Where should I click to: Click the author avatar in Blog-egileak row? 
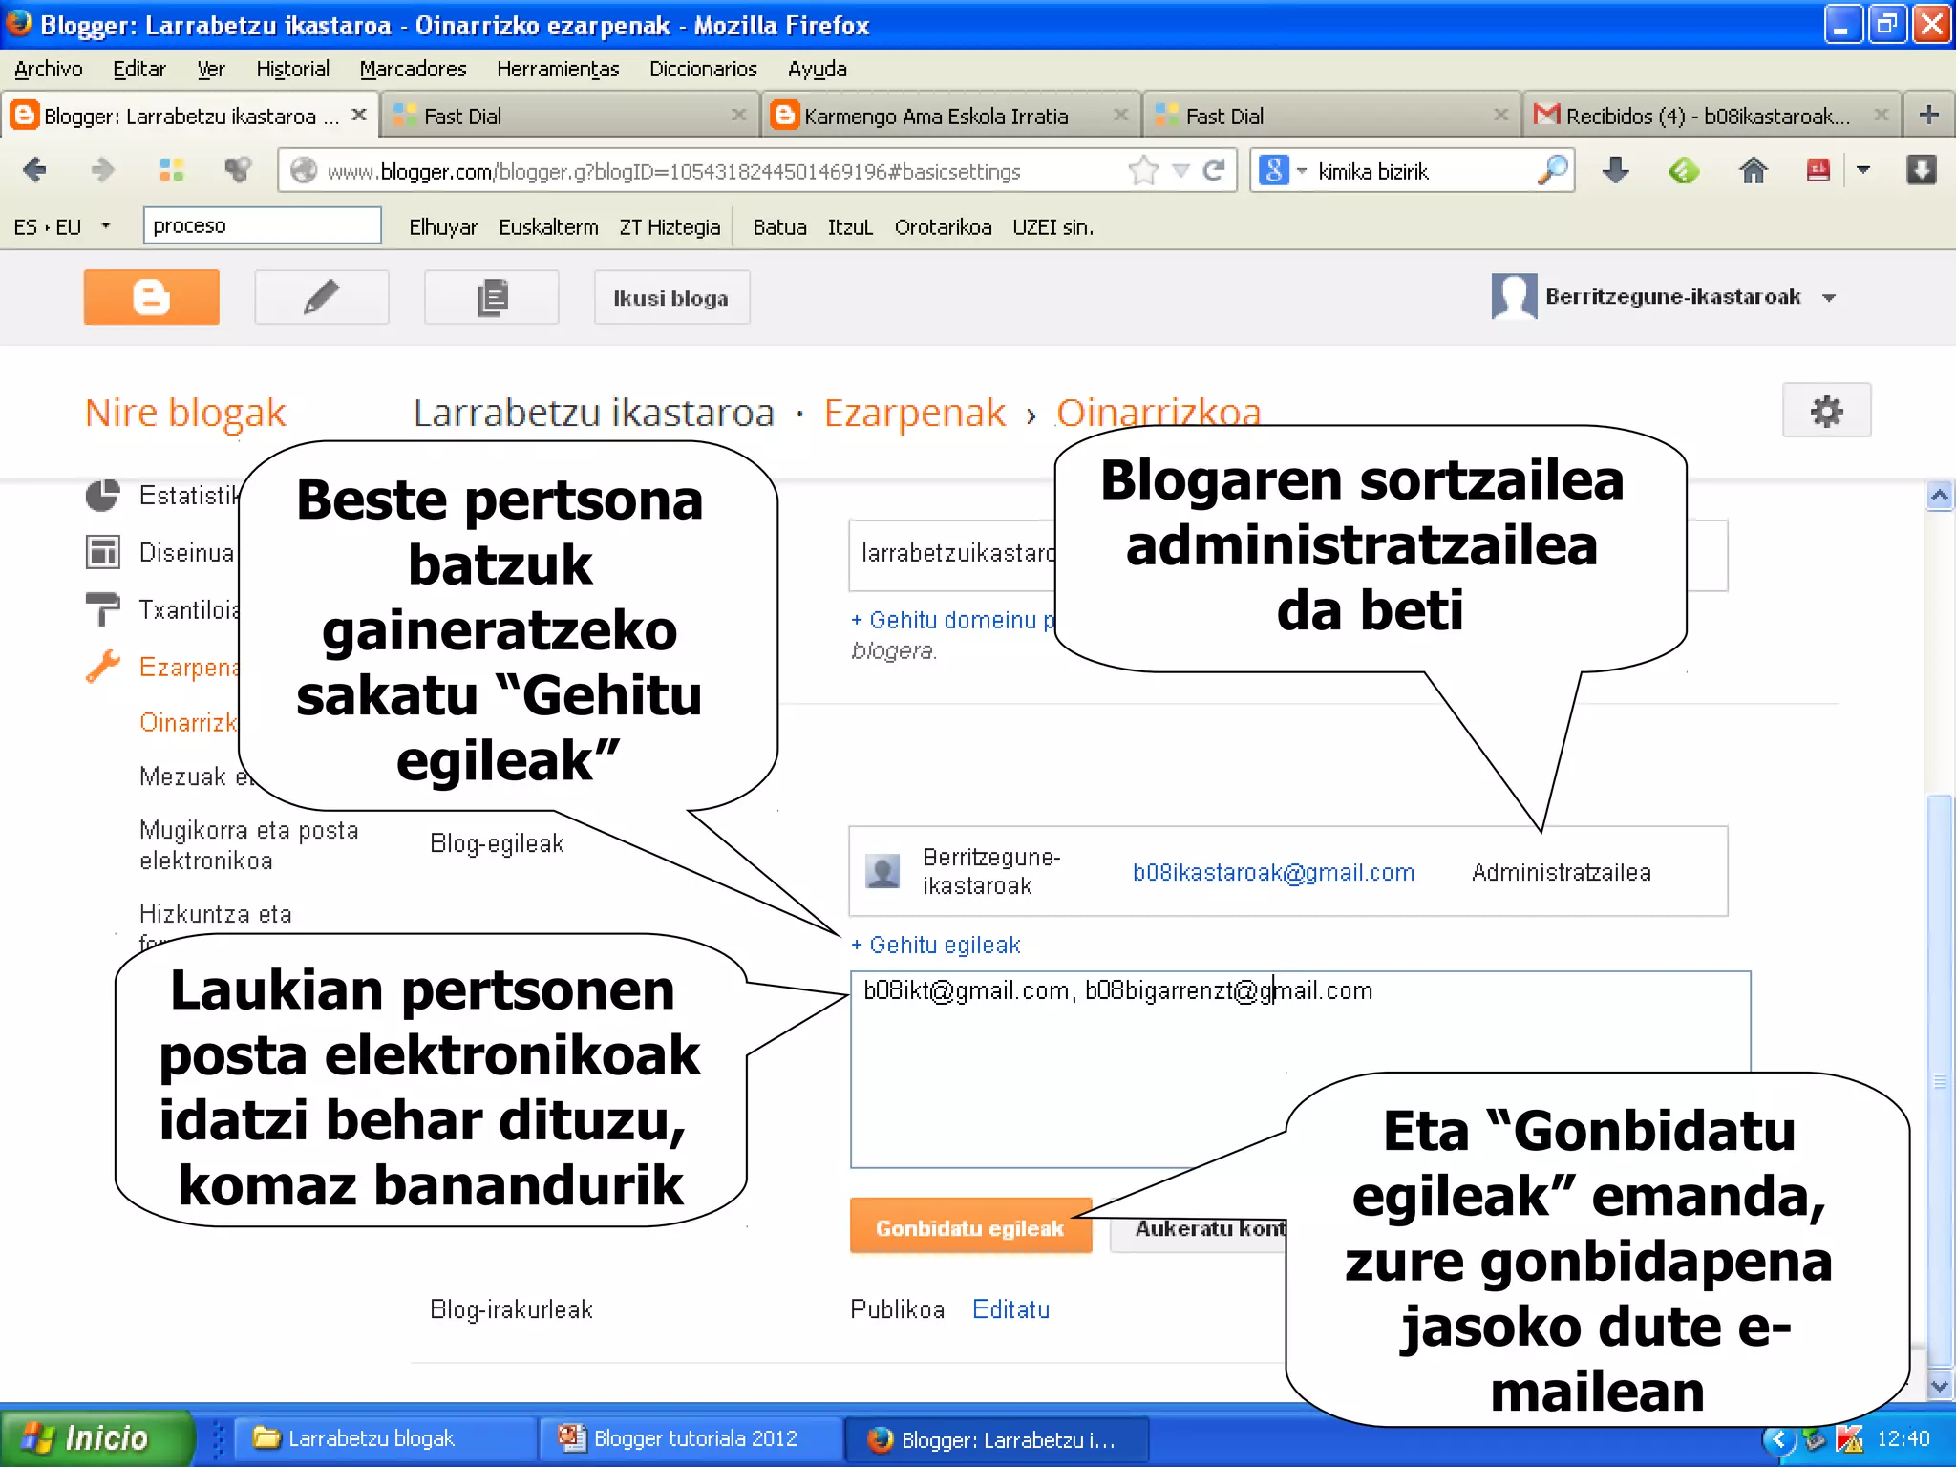(882, 870)
